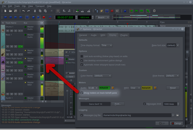Paste clipboard with toolbar icon
Screen dimensions: 193x130
pyautogui.click(x=45, y=11)
